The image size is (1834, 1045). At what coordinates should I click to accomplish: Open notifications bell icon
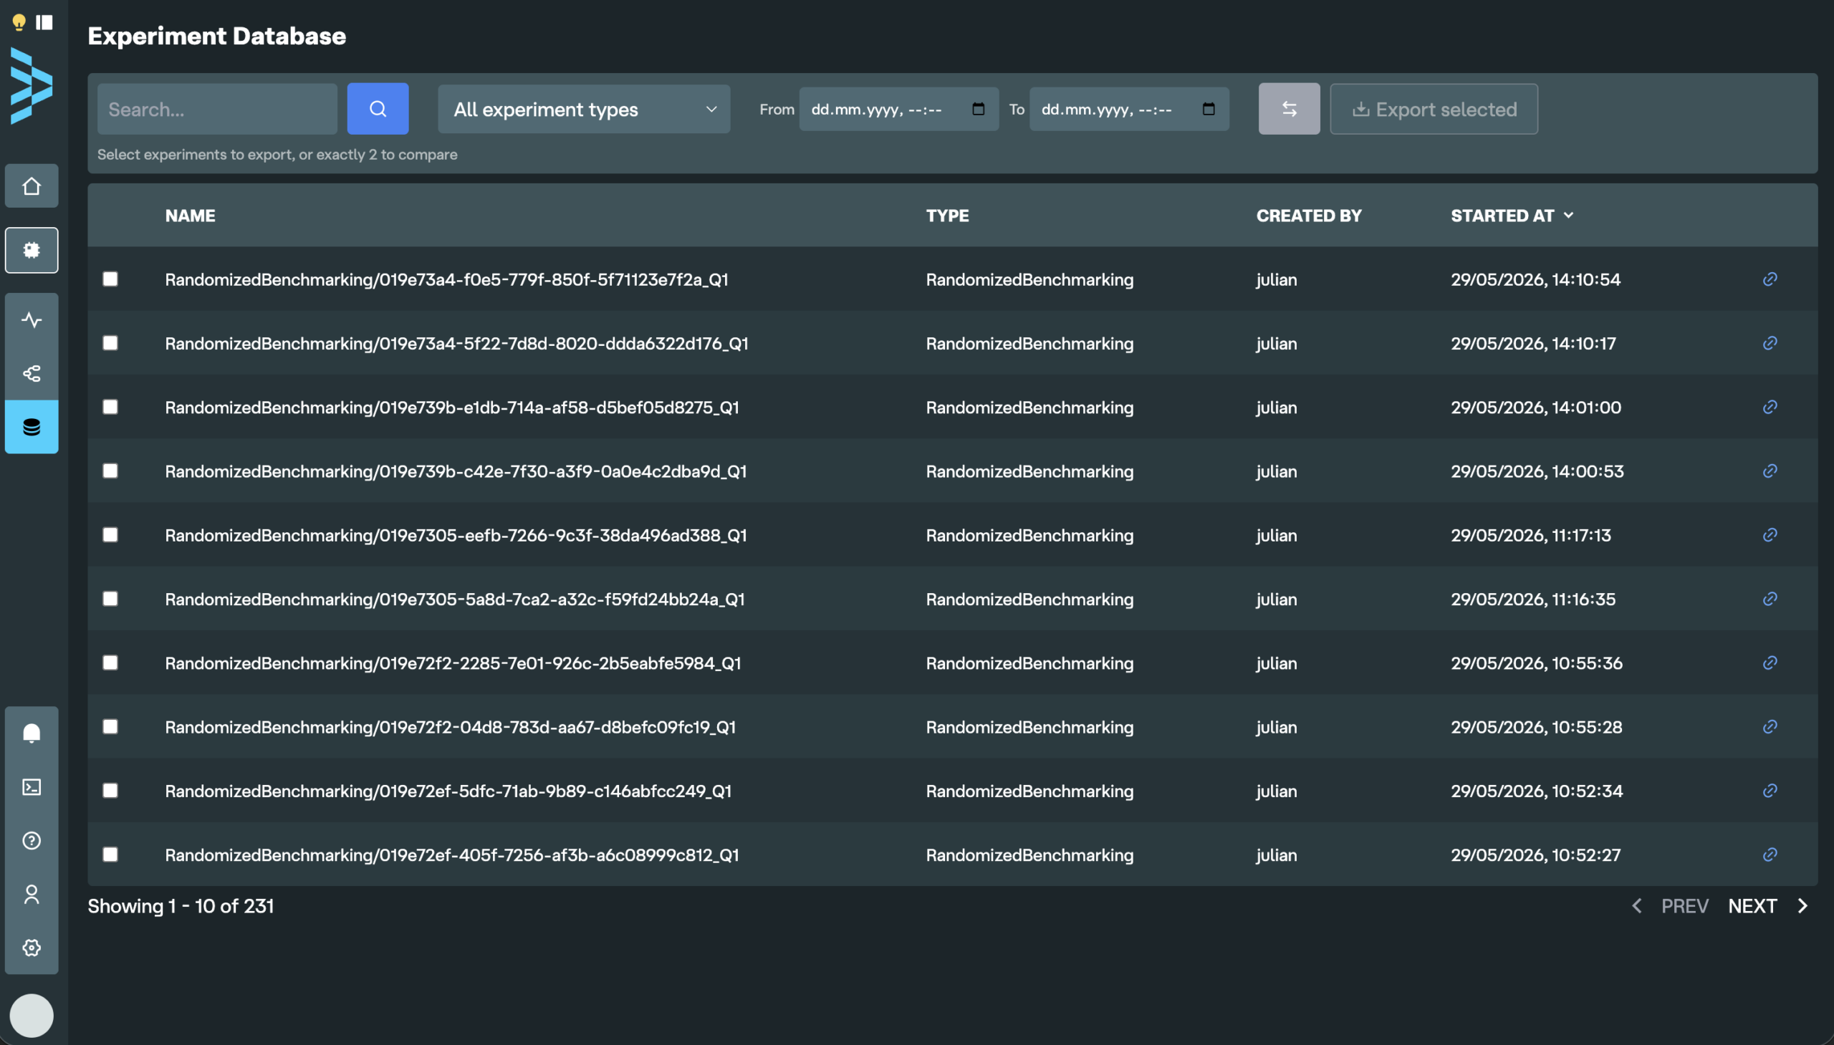point(32,733)
